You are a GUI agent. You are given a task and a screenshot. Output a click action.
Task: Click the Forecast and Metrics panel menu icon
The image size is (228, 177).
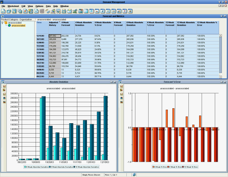point(2,16)
